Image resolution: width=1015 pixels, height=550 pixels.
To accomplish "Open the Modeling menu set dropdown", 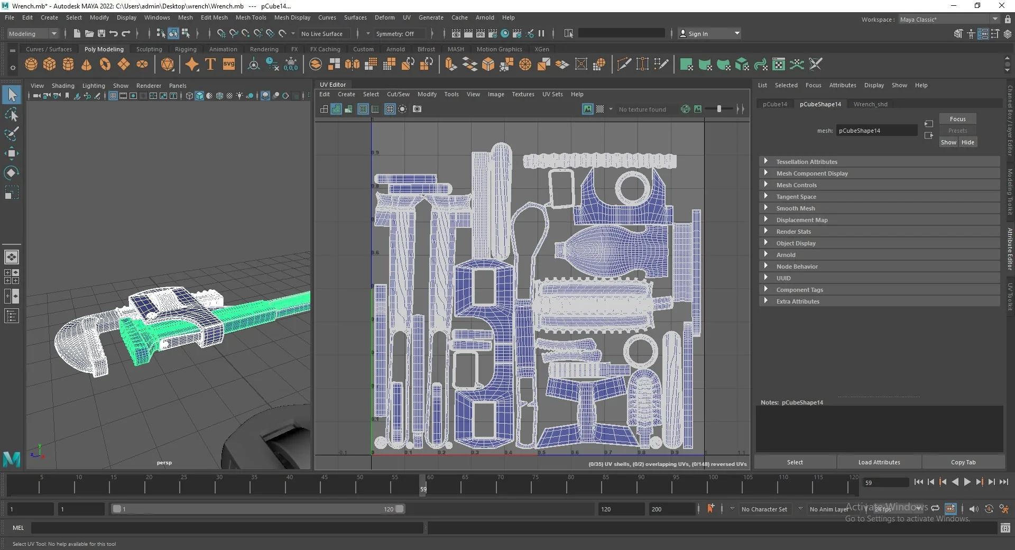I will click(32, 33).
